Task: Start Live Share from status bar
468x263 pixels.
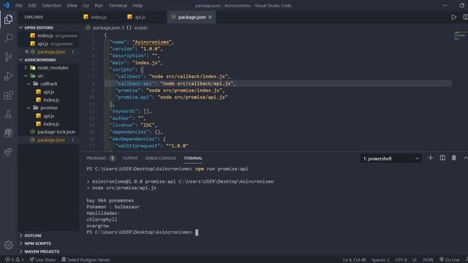Action: 42,260
